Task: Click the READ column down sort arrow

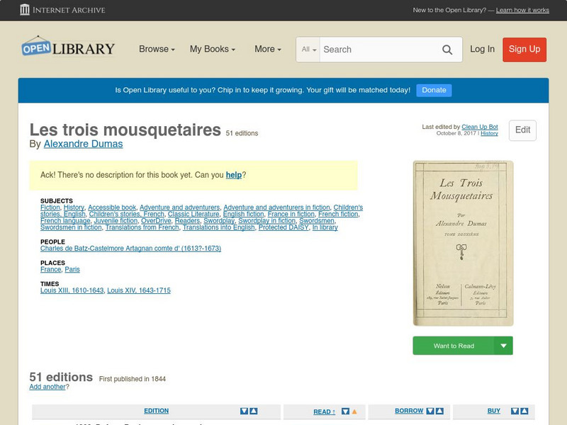Action: (345, 411)
